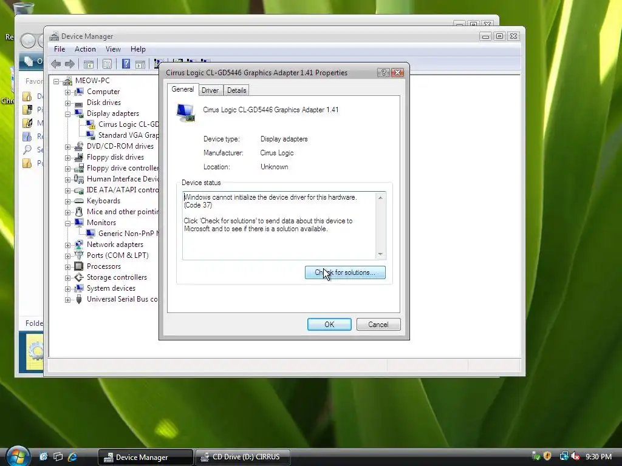Expand the Keyboards node
622x466 pixels.
67,201
